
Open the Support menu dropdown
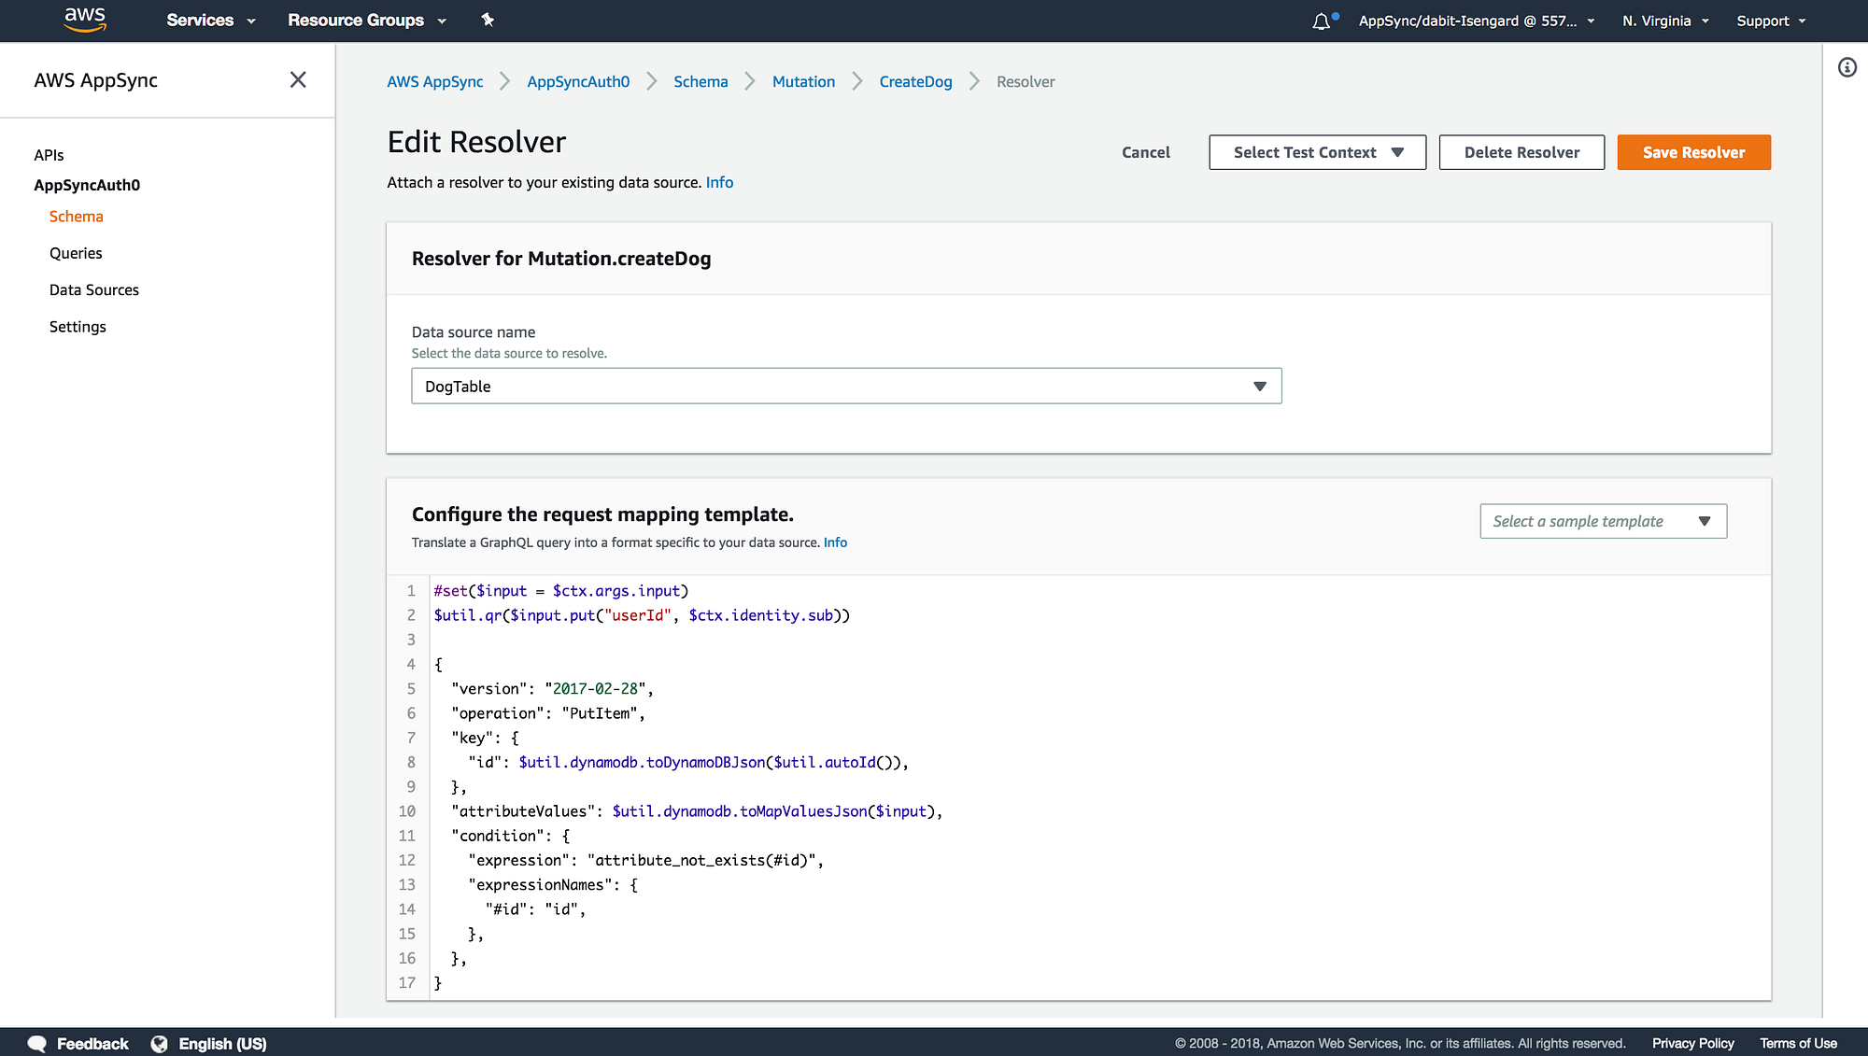point(1771,21)
